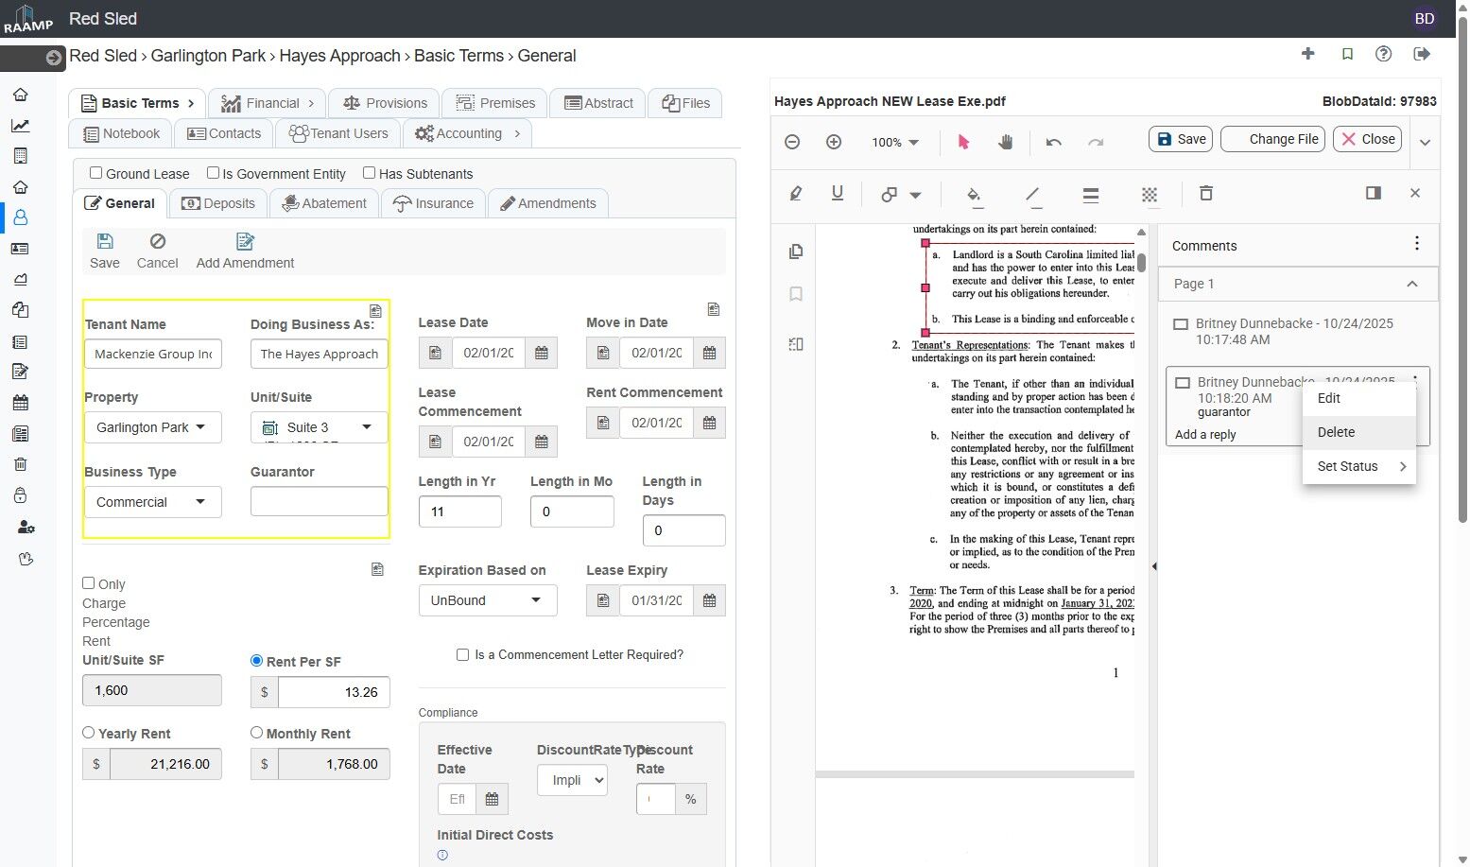
Task: Open the Business Type Commercial dropdown
Action: 152,502
